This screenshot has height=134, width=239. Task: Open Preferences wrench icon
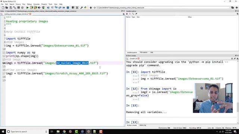tap(81, 7)
